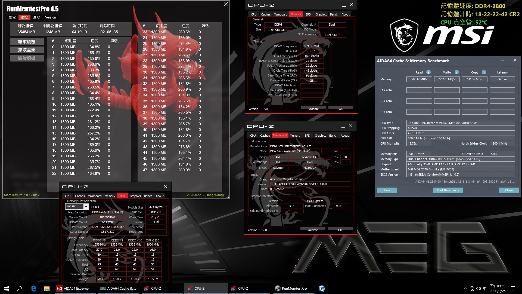Click Copy info icon in AIDA64 benchmark
Viewport: 522px width, 294px height.
coord(484,72)
